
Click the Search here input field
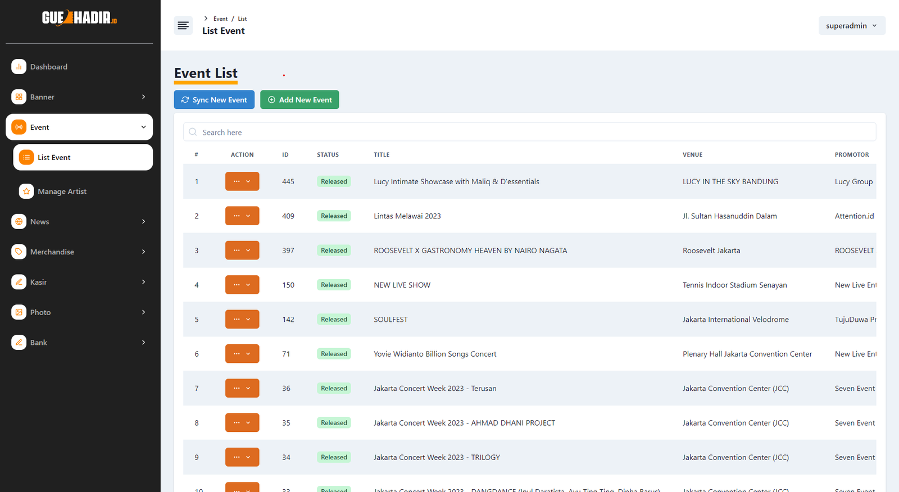pyautogui.click(x=529, y=132)
